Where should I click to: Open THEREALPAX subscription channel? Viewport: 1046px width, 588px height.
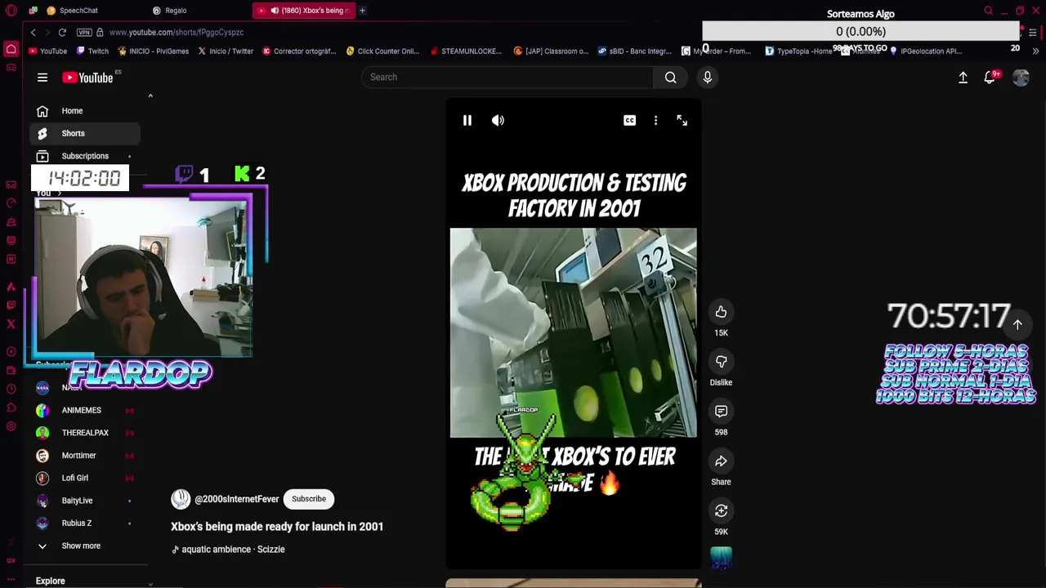[x=85, y=433]
